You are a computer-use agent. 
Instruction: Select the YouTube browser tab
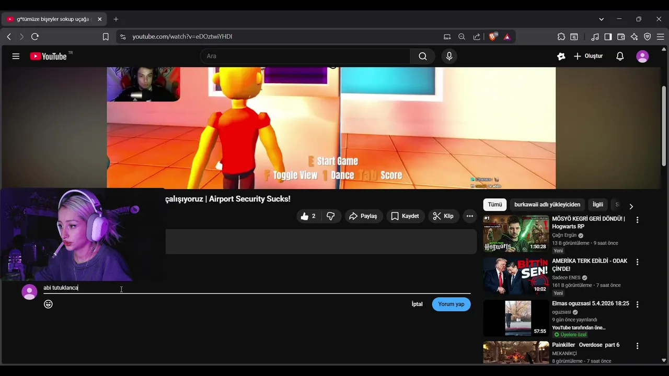(54, 19)
